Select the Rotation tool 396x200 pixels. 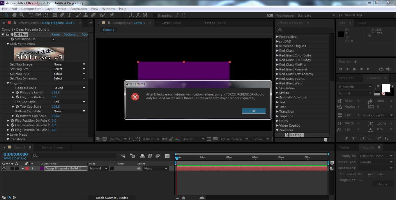click(31, 15)
